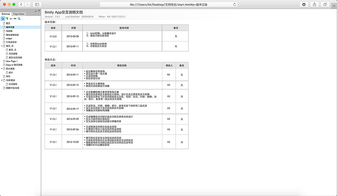
Task: Switch to the Page Notes tab
Action: click(19, 14)
